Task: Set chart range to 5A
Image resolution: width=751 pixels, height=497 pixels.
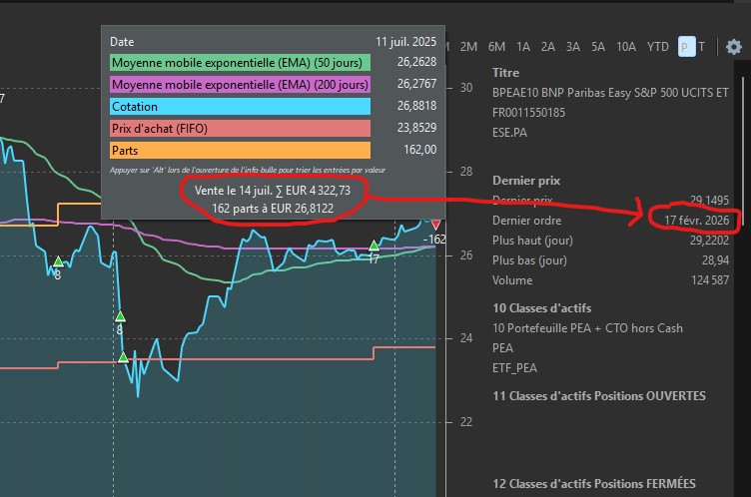Action: pos(597,47)
